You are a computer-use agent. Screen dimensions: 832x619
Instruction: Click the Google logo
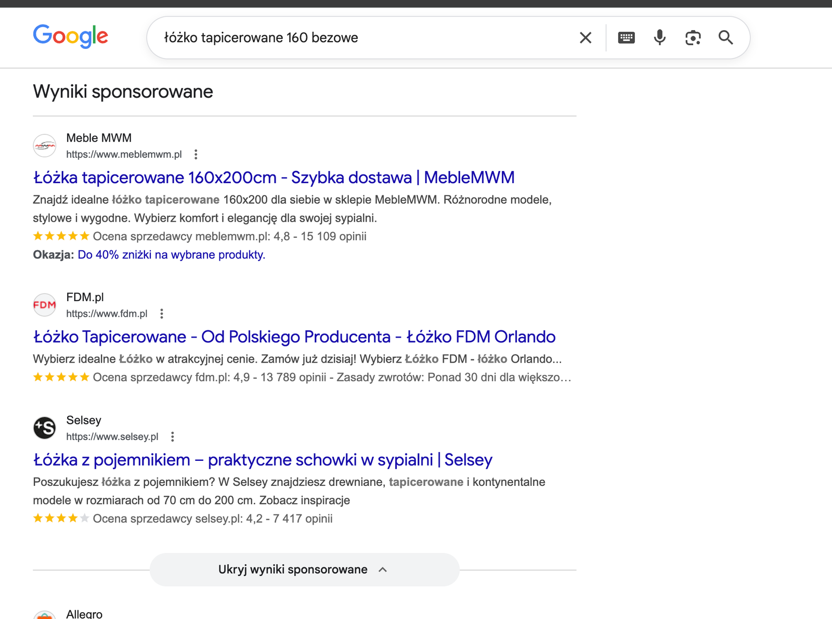click(x=71, y=36)
